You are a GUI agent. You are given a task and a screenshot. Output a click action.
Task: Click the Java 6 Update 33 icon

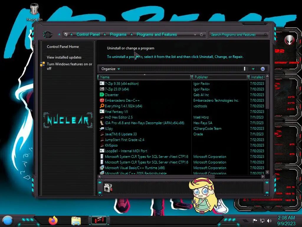pyautogui.click(x=102, y=134)
